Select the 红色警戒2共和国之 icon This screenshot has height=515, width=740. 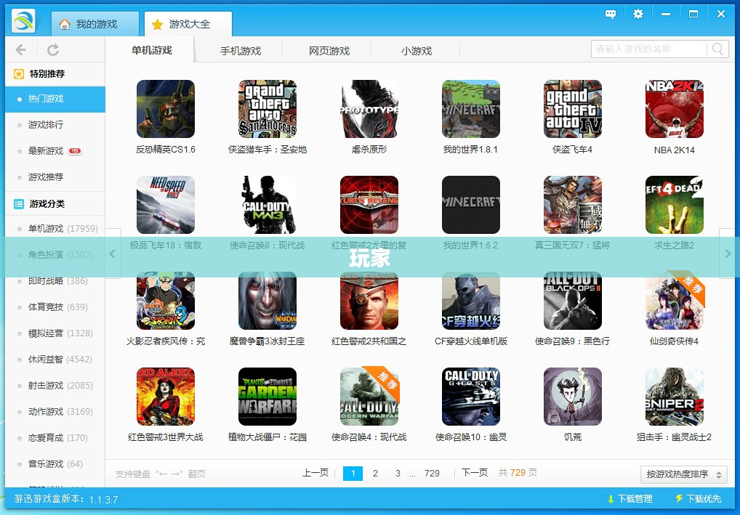pyautogui.click(x=369, y=301)
